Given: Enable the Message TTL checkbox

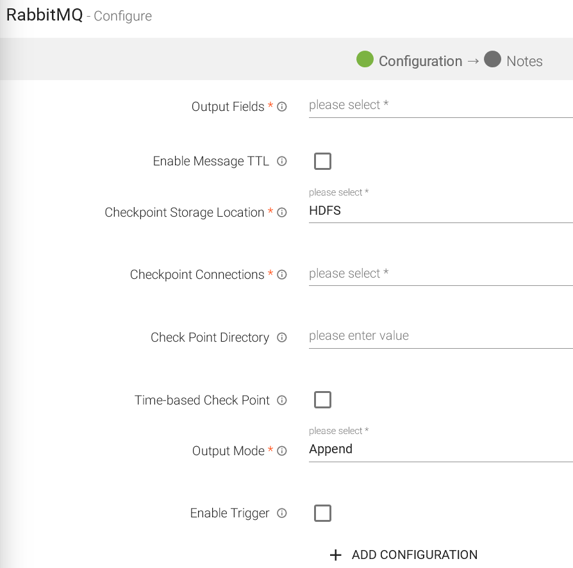Looking at the screenshot, I should 322,161.
